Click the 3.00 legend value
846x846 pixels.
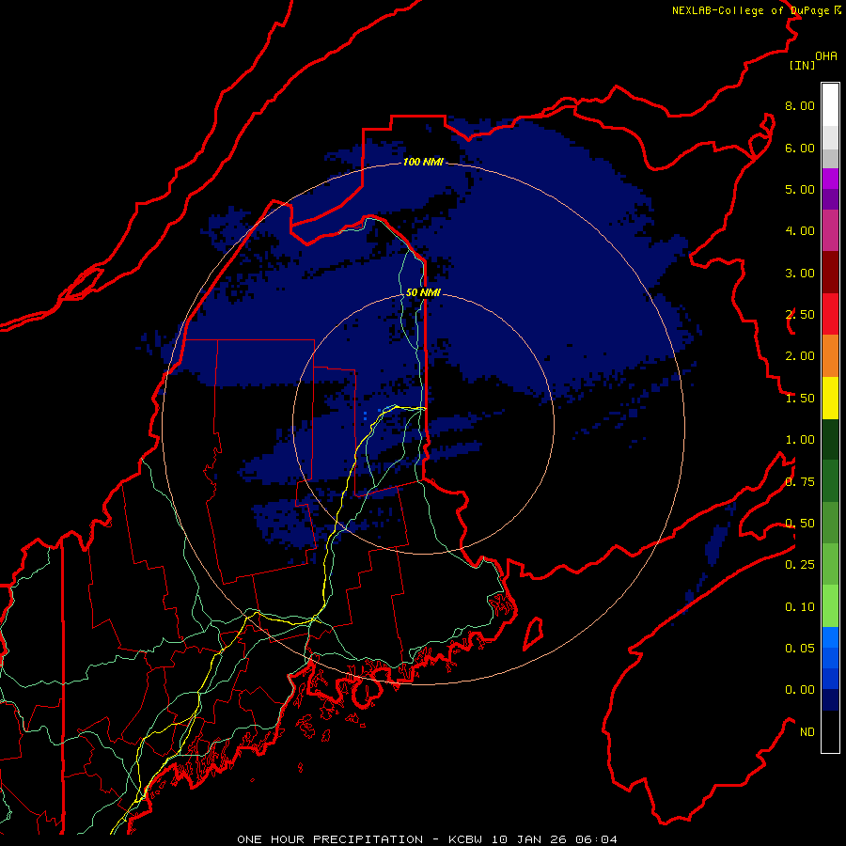pyautogui.click(x=800, y=273)
